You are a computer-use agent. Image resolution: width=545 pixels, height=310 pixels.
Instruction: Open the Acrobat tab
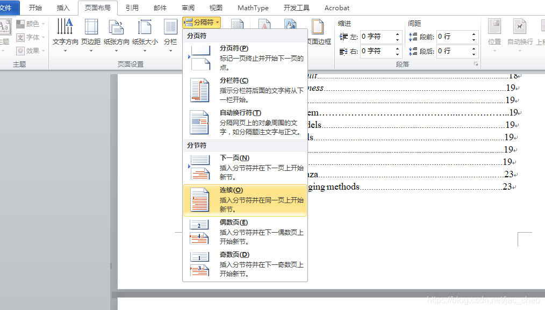[x=337, y=8]
